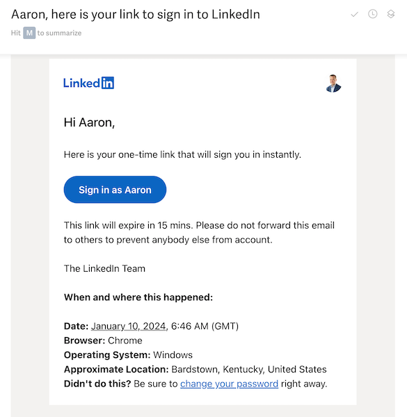Screen dimensions: 407x417
Task: Click 'The LinkedIn Team' signature line
Action: (104, 268)
